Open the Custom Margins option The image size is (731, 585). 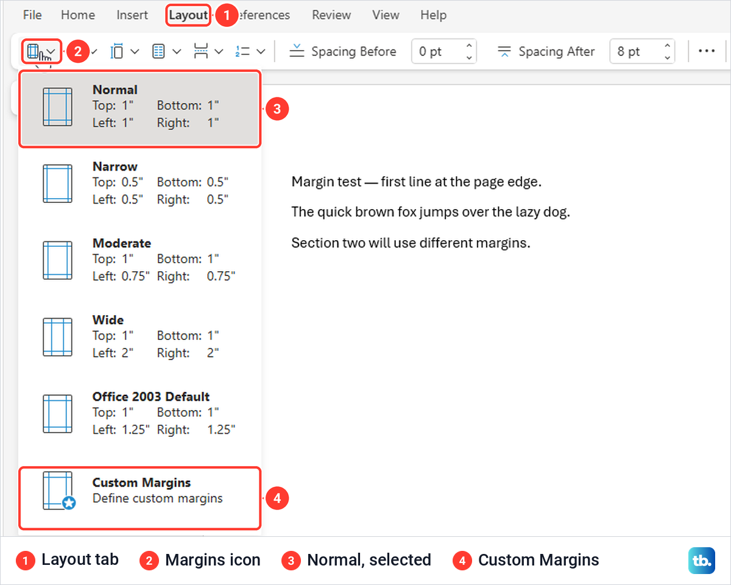(x=140, y=498)
